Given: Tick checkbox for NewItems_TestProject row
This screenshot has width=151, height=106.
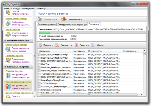Looking at the screenshot, I should [x=39, y=67].
